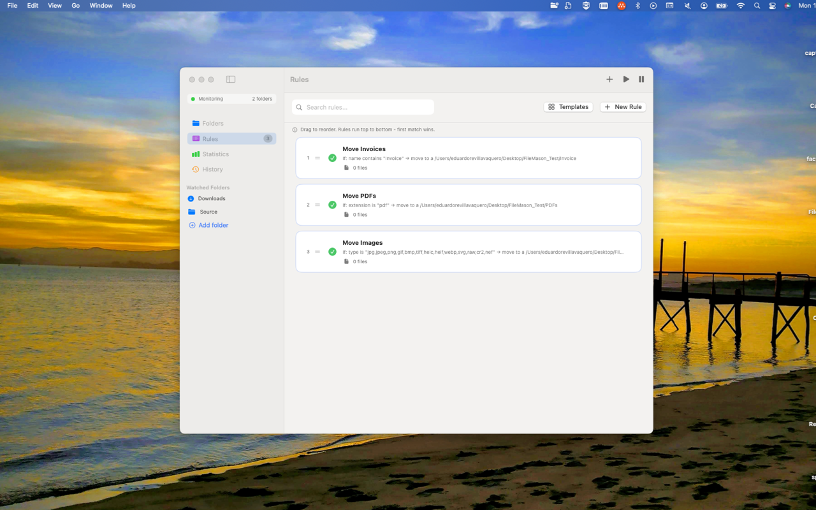The width and height of the screenshot is (816, 510).
Task: Open the View menu
Action: click(x=55, y=5)
